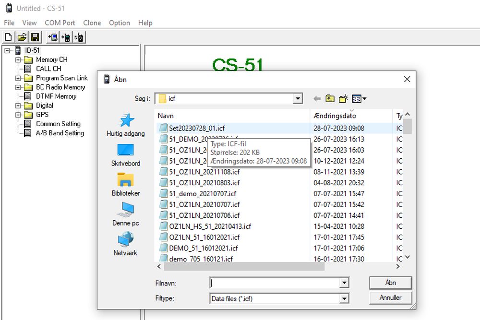Select file OZ1LN_51_16012021.icf

(204, 237)
